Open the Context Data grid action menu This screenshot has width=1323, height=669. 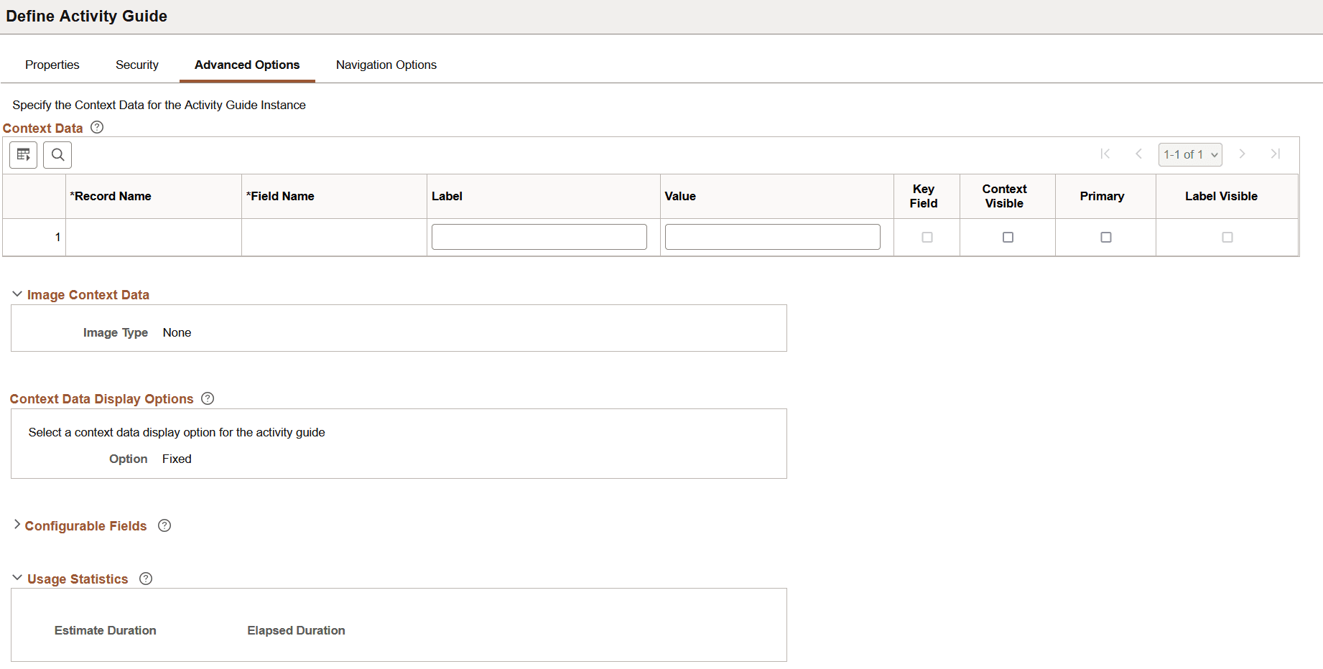pos(22,154)
